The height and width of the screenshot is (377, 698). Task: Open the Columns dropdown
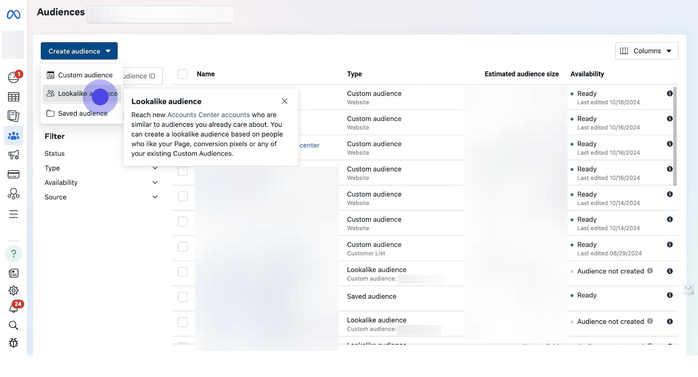click(x=647, y=51)
